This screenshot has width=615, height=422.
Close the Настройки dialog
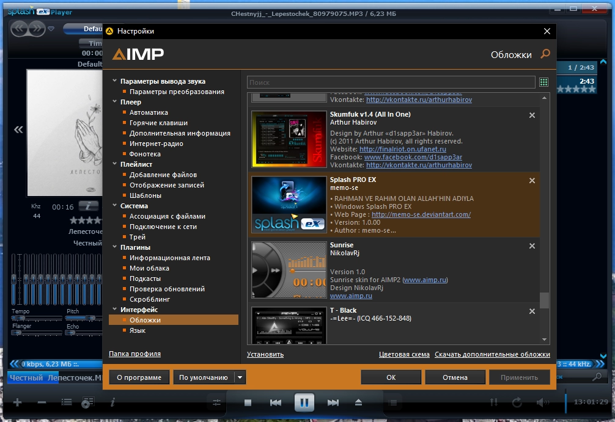click(x=547, y=31)
